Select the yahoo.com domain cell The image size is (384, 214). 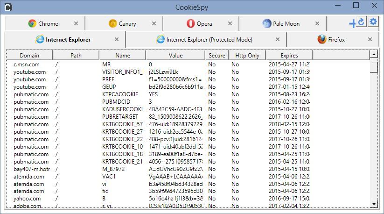coord(27,199)
